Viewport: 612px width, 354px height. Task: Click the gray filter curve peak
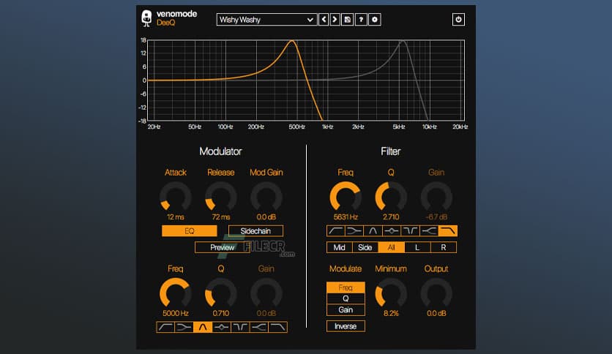click(403, 41)
